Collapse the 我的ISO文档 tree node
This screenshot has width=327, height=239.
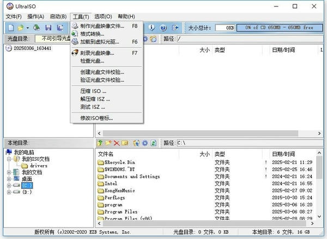[x=9, y=159]
